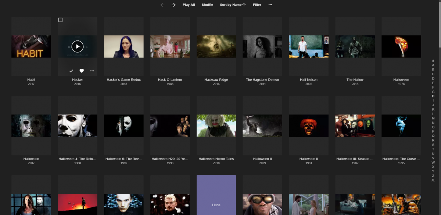Jump to letter W in alphabet index
This screenshot has width=441, height=215.
tap(433, 162)
